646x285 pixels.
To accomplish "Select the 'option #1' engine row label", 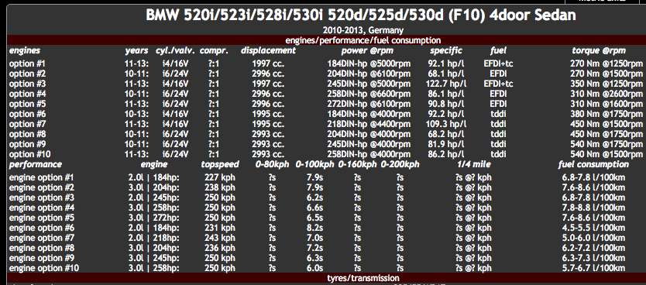I will pyautogui.click(x=27, y=64).
